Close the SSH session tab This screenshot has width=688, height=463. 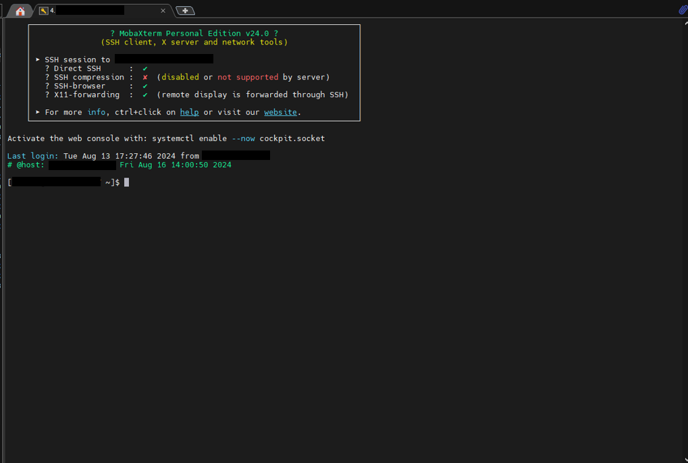163,11
